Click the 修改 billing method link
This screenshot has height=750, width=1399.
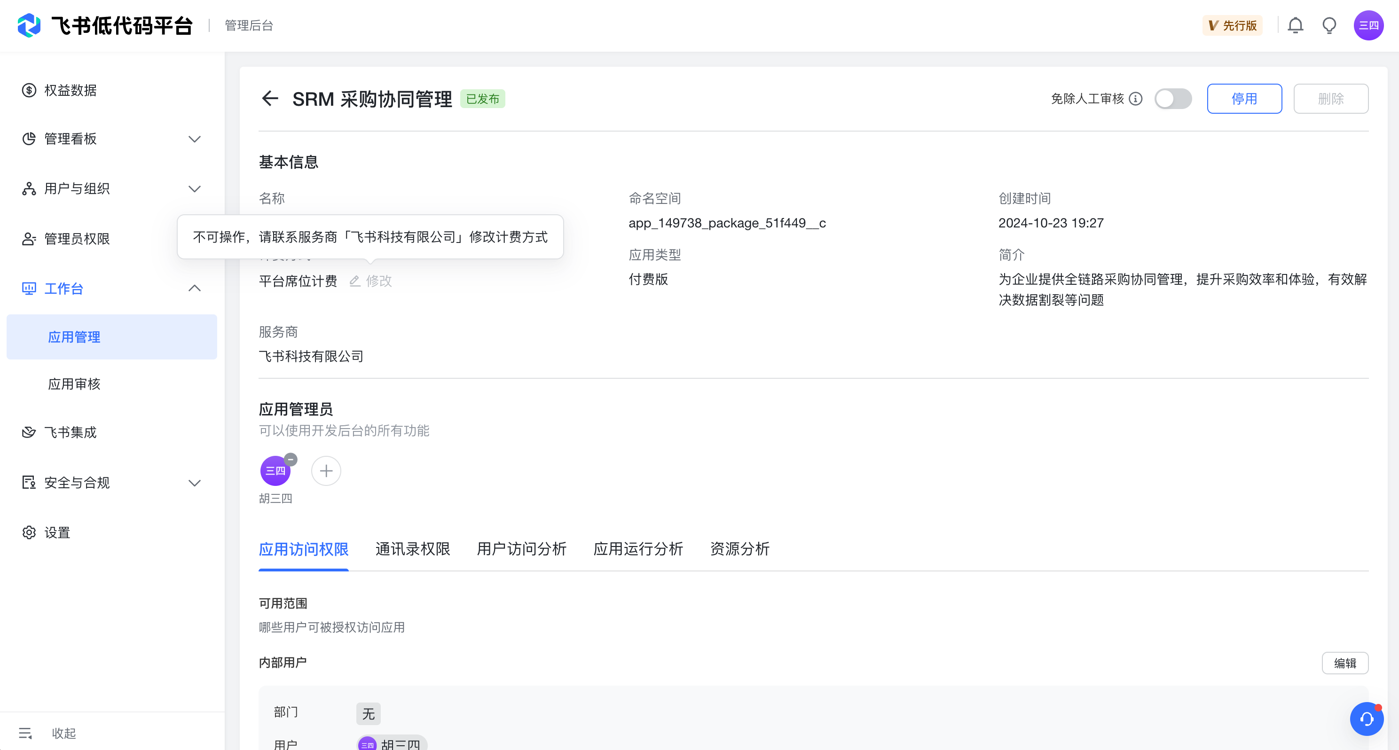pos(378,281)
